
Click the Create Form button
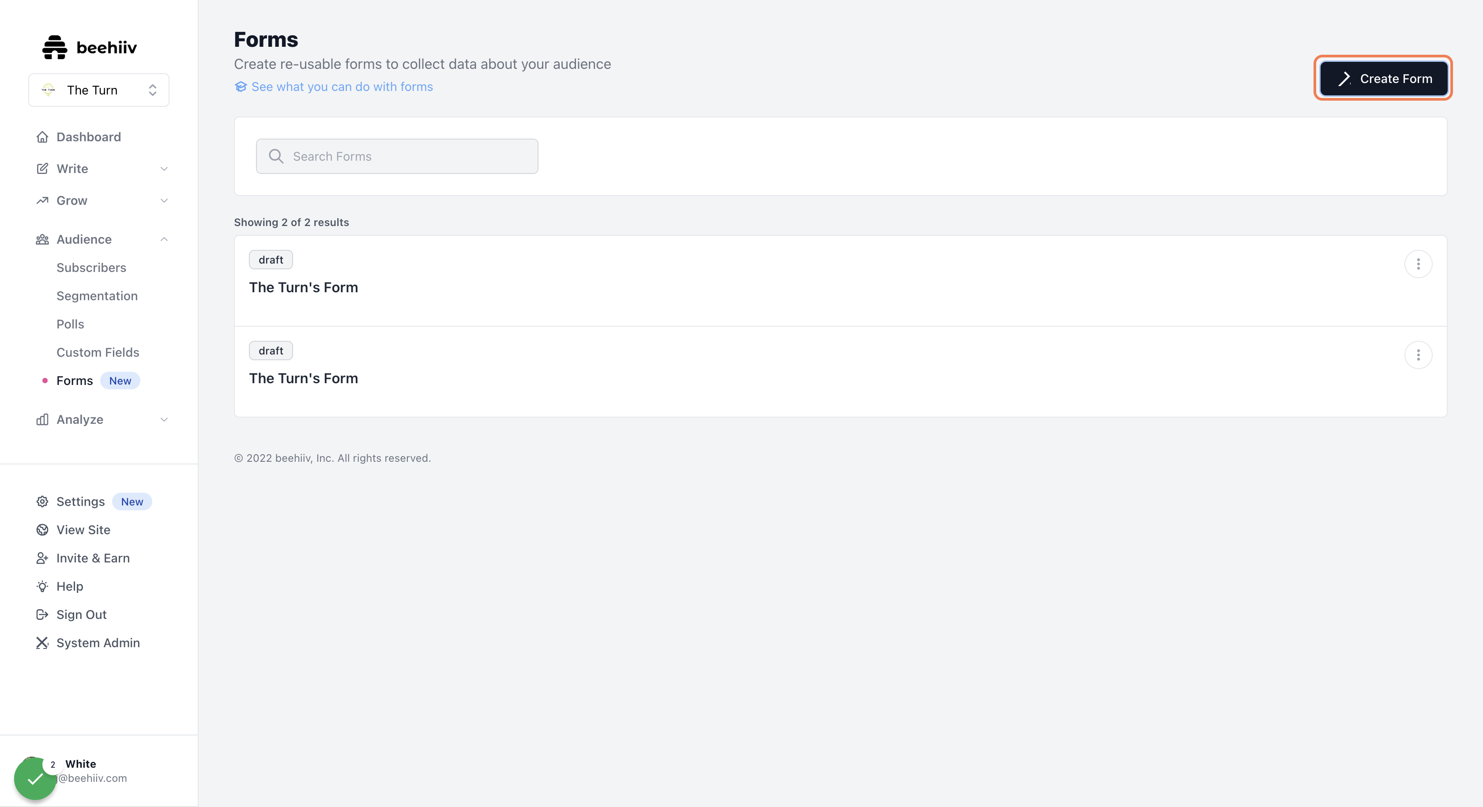(1383, 78)
